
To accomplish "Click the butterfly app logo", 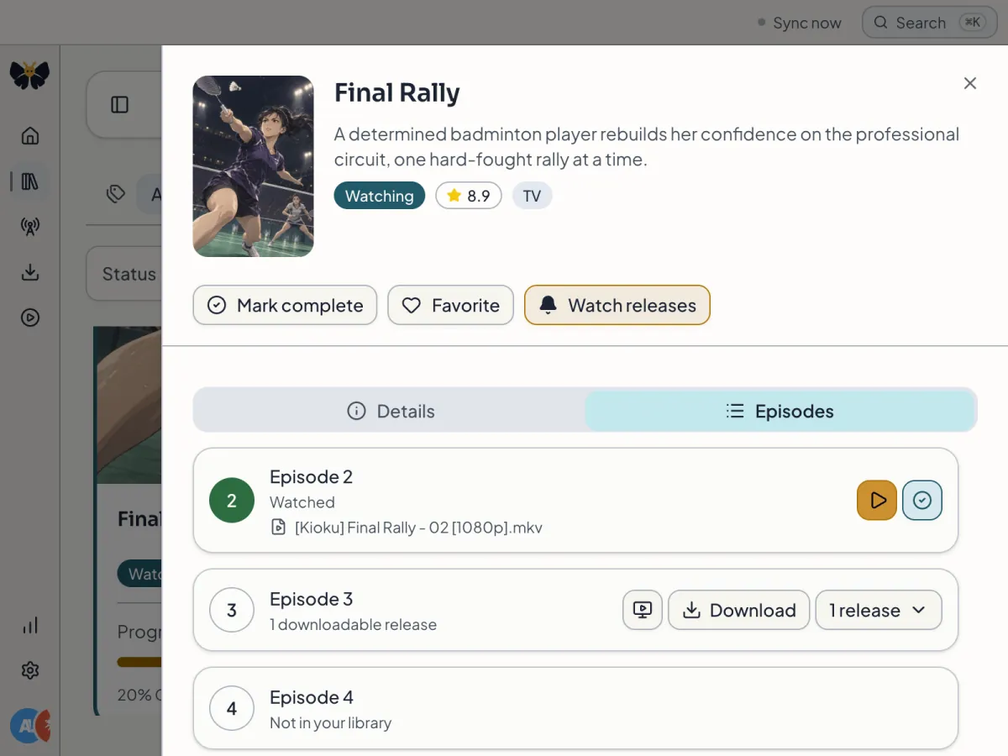I will point(29,75).
